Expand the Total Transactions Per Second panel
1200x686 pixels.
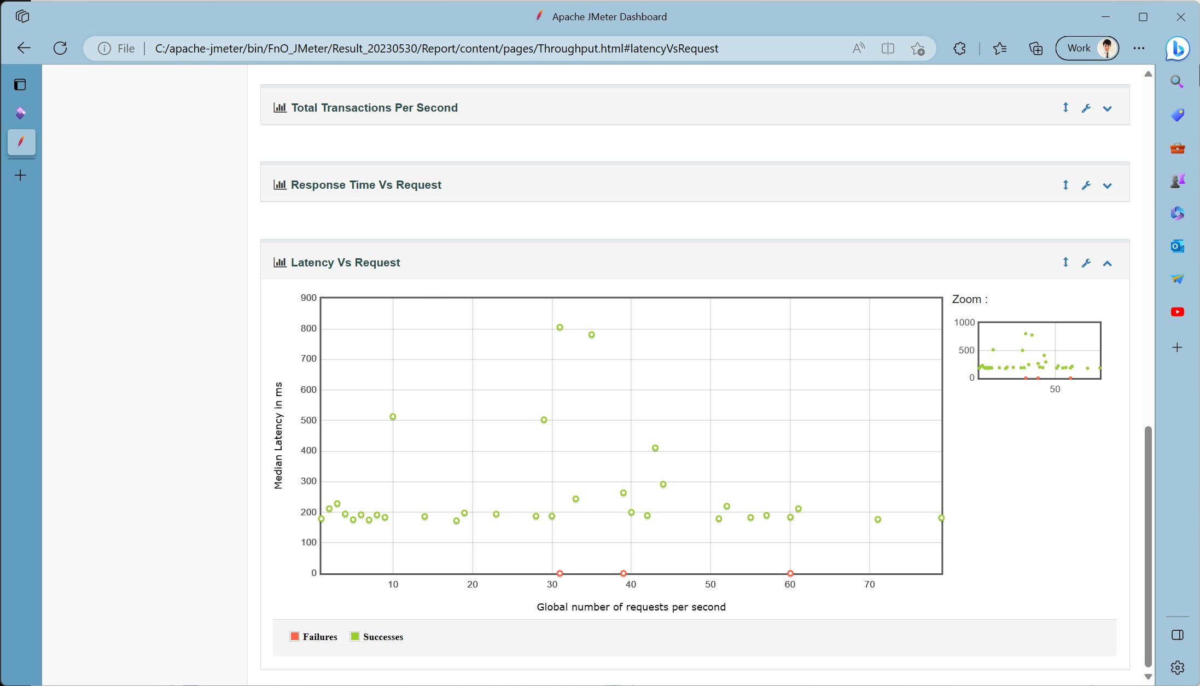1107,108
